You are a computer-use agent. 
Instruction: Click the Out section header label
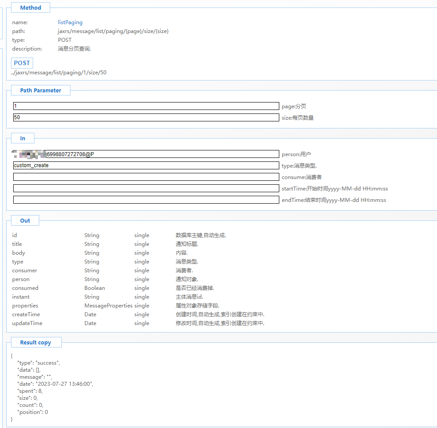[x=25, y=220]
